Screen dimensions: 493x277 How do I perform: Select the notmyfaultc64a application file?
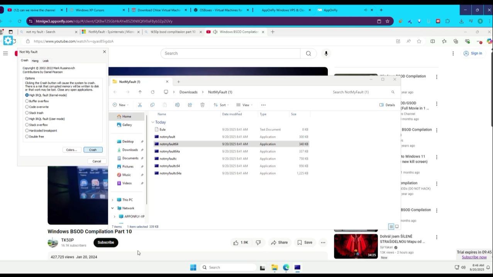[x=231, y=174]
